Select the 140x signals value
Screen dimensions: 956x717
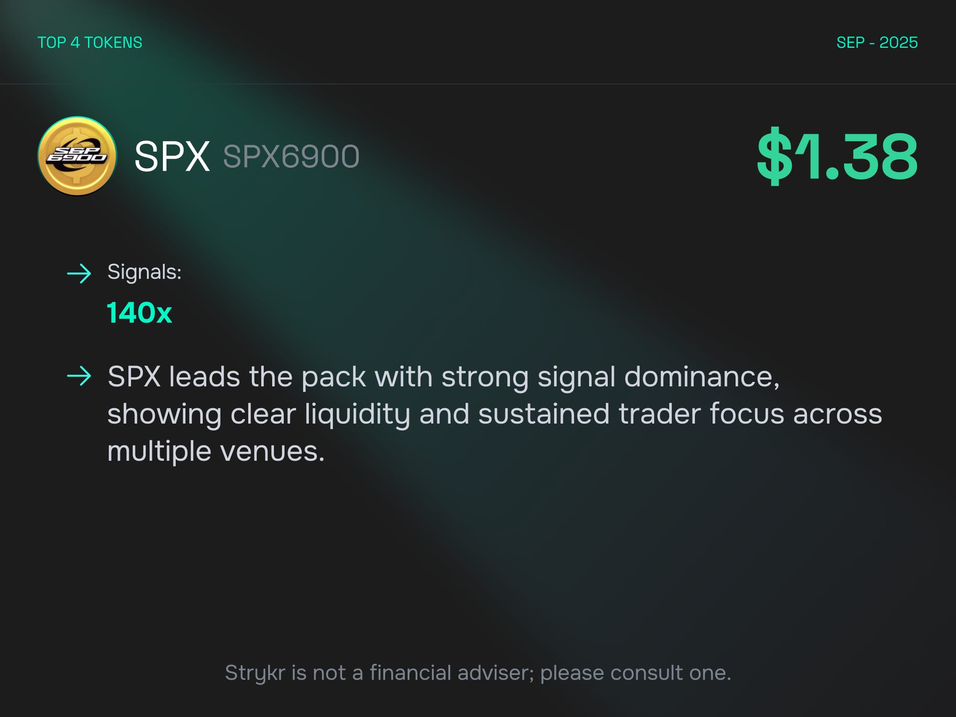pyautogui.click(x=139, y=313)
